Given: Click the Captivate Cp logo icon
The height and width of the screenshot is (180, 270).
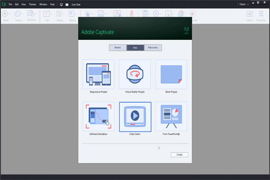Looking at the screenshot, I should point(4,4).
